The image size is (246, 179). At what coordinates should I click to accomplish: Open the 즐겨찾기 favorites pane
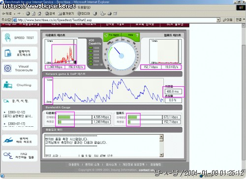pyautogui.click(x=66, y=14)
